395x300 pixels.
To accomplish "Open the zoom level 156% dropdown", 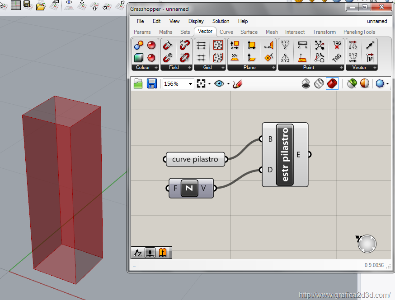I will click(190, 84).
